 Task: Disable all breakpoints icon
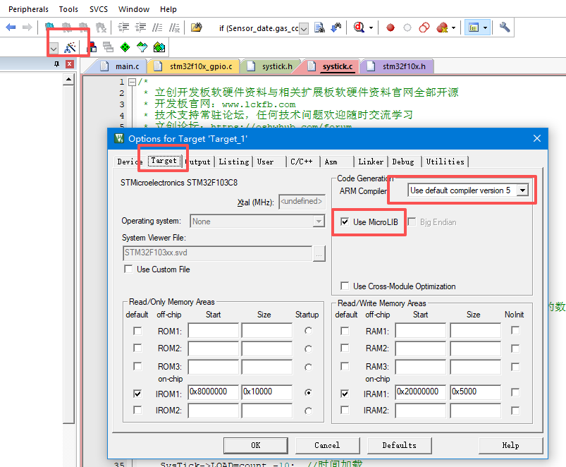(x=424, y=28)
